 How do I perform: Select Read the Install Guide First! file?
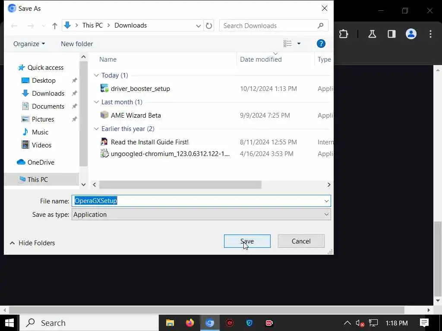(150, 142)
